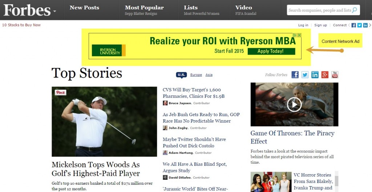372x192 pixels.
Task: Select the U.S. edition tab
Action: coord(181,75)
